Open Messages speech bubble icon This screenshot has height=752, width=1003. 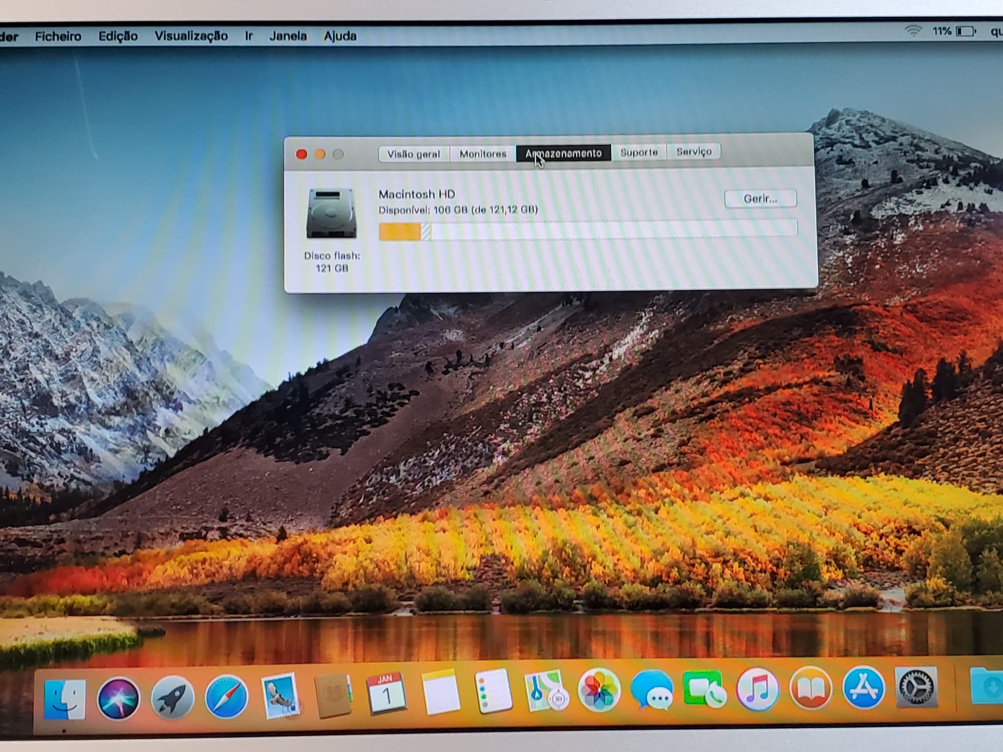[652, 690]
